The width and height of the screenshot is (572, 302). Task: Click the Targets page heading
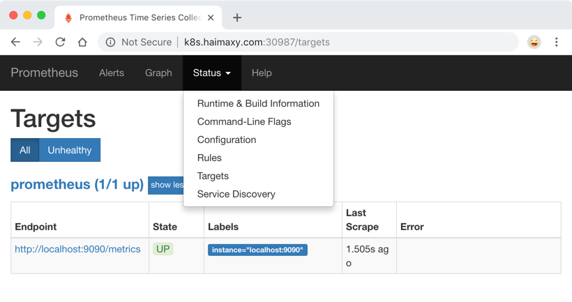(53, 119)
